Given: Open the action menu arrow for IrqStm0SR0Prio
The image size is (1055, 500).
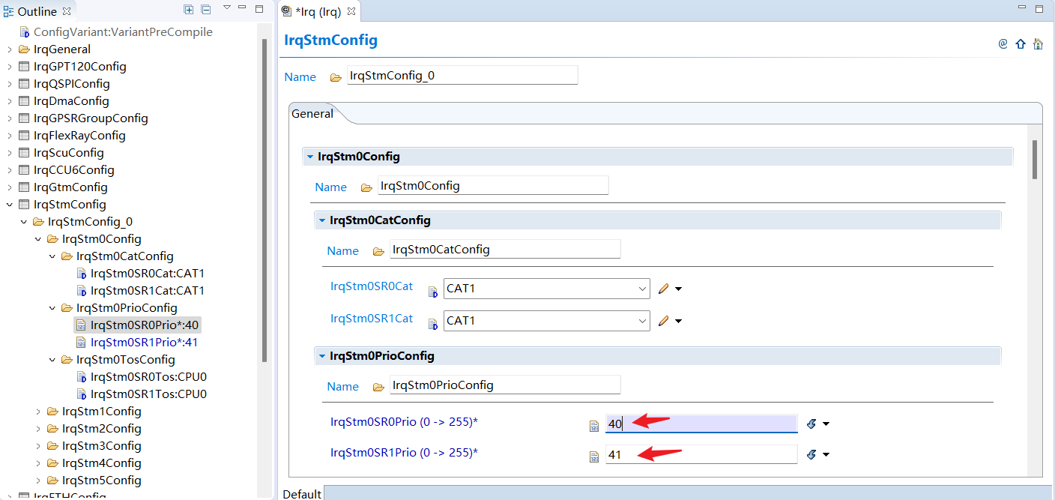Looking at the screenshot, I should click(x=826, y=424).
